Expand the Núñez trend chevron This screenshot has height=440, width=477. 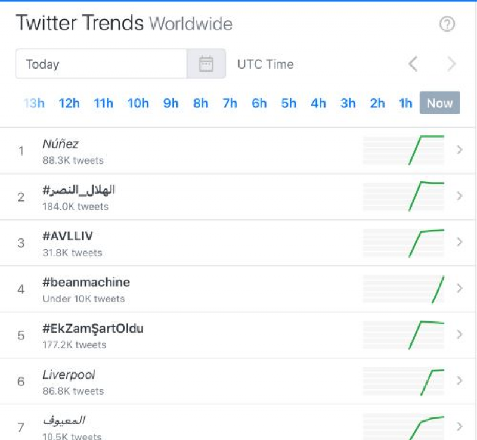coord(459,150)
